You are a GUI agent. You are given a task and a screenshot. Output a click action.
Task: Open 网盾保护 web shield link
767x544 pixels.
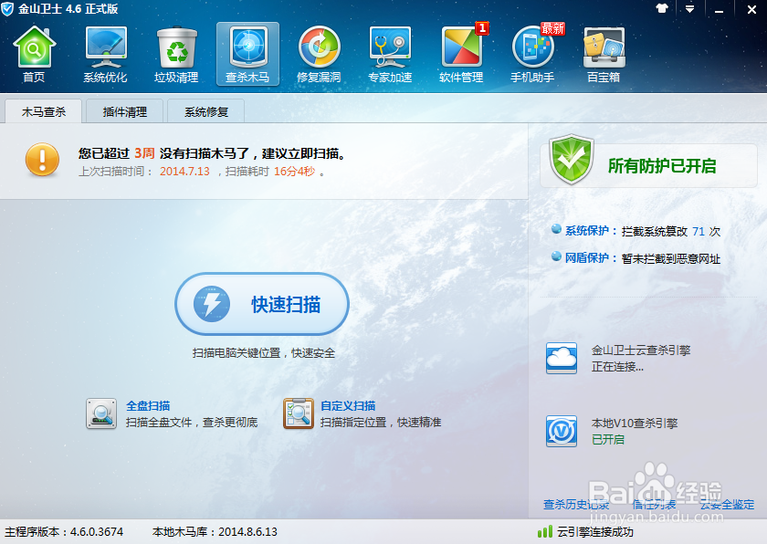(x=586, y=258)
